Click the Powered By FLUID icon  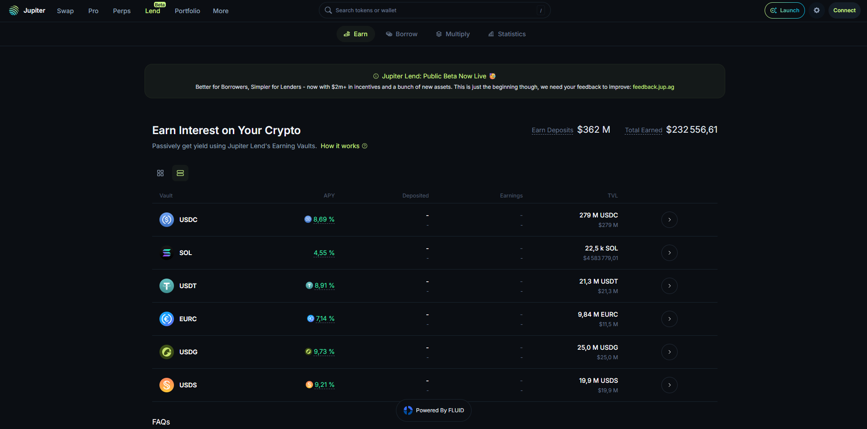point(408,410)
